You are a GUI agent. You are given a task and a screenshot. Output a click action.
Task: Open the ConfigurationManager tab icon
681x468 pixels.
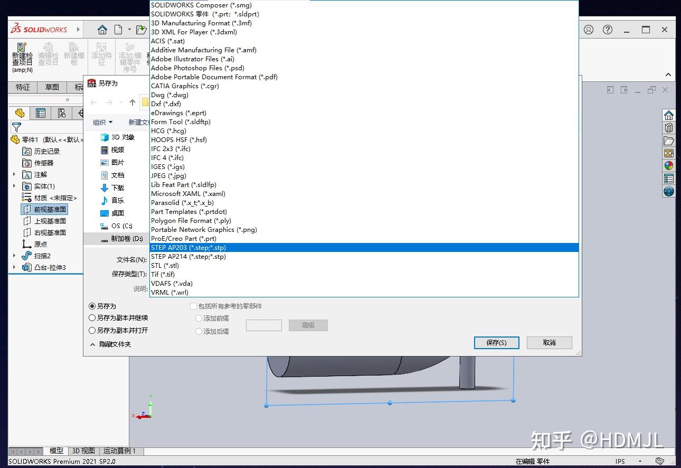62,113
